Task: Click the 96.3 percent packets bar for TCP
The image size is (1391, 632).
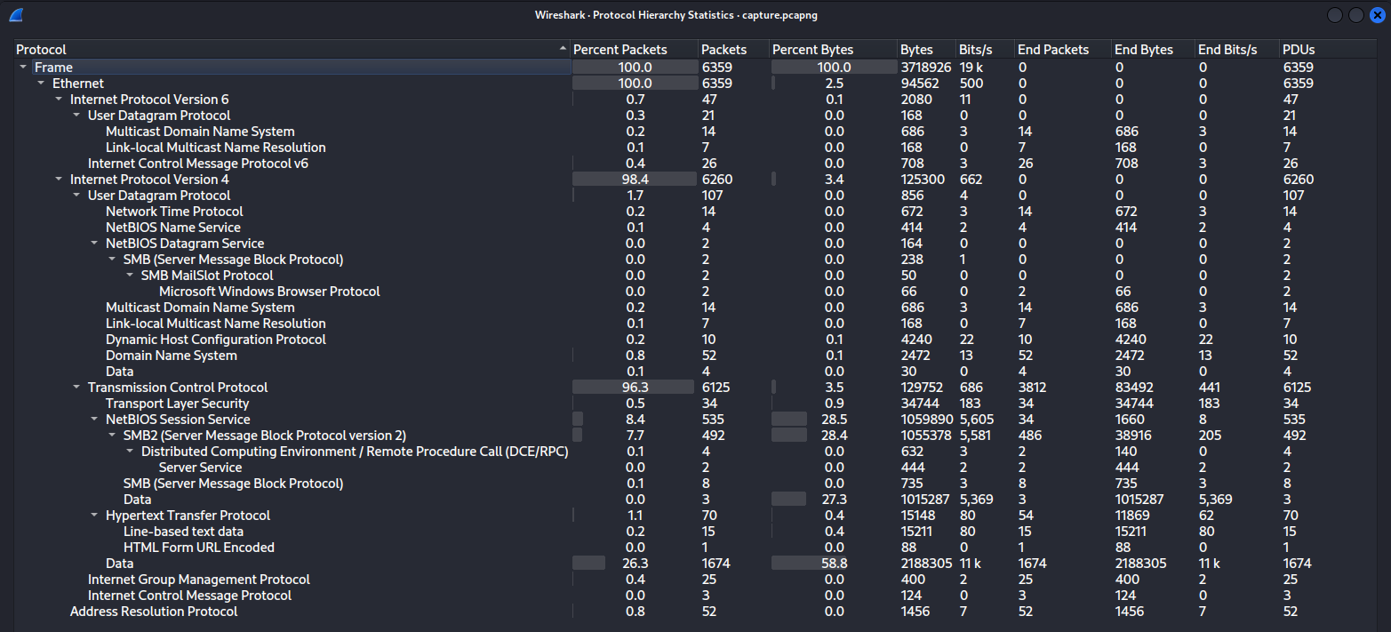Action: [634, 388]
